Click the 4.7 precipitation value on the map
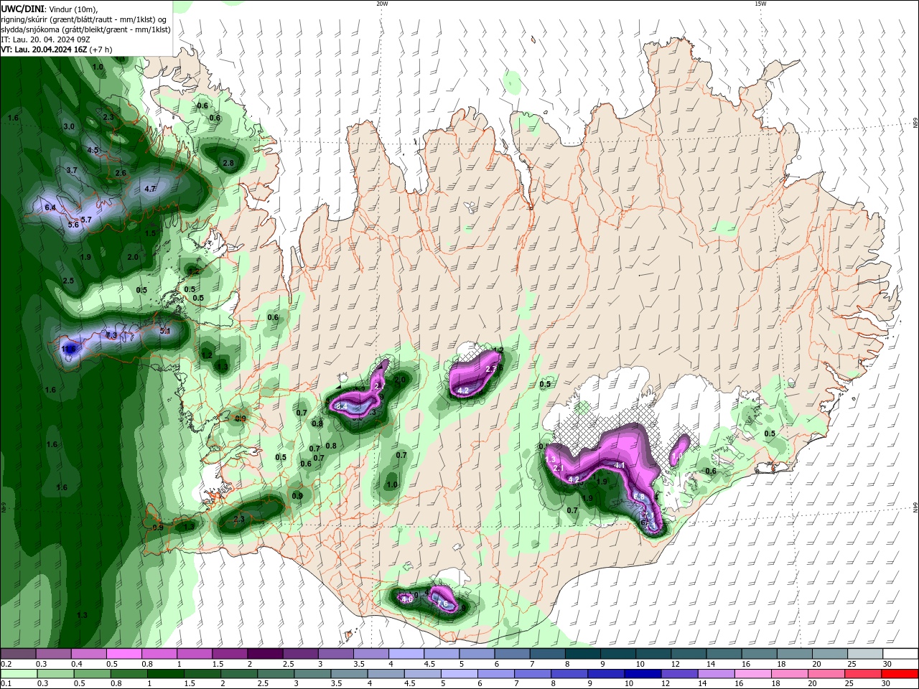Screen dimensions: 919x689 (150, 189)
